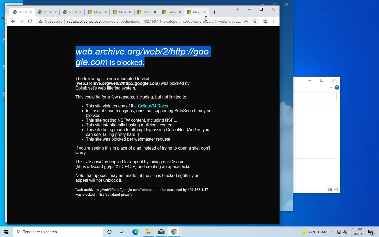Maximize the small background window

point(322,80)
